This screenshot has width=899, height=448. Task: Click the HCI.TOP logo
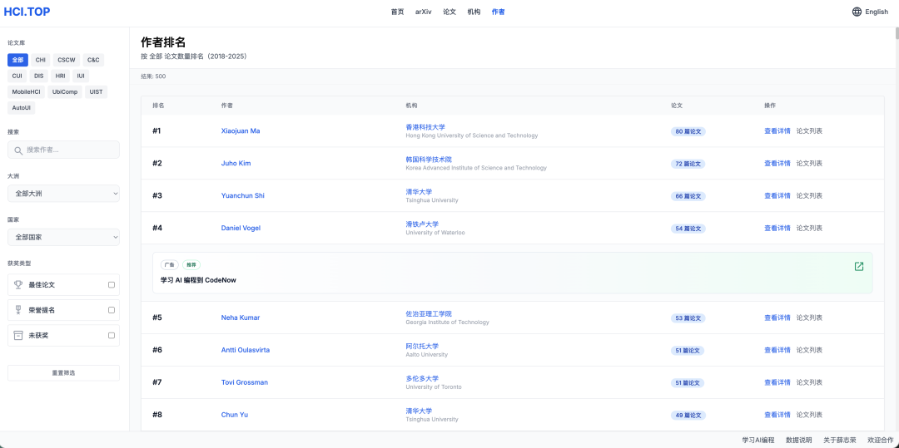(27, 12)
